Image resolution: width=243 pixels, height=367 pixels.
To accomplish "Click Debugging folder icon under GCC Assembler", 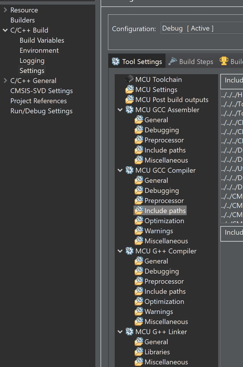I will point(139,130).
